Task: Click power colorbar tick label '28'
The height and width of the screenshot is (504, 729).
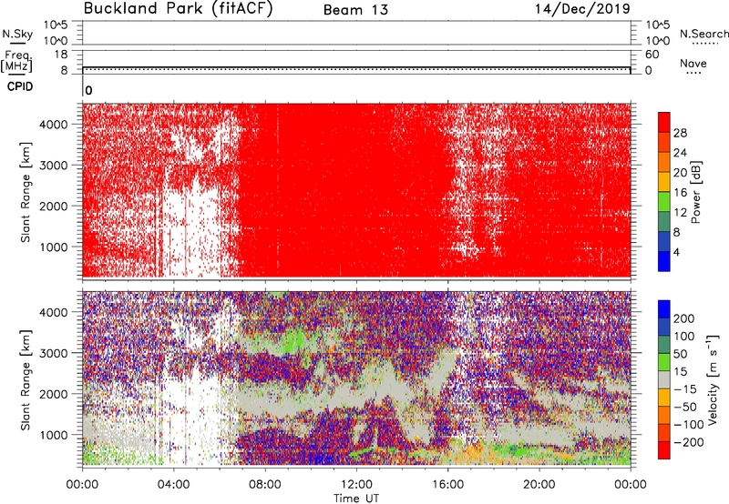Action: click(x=680, y=133)
